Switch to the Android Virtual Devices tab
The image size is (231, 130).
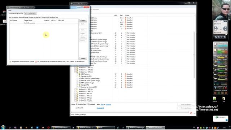[16, 14]
